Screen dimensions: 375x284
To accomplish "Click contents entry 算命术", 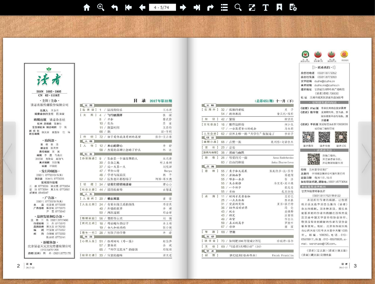I will click(x=112, y=246).
